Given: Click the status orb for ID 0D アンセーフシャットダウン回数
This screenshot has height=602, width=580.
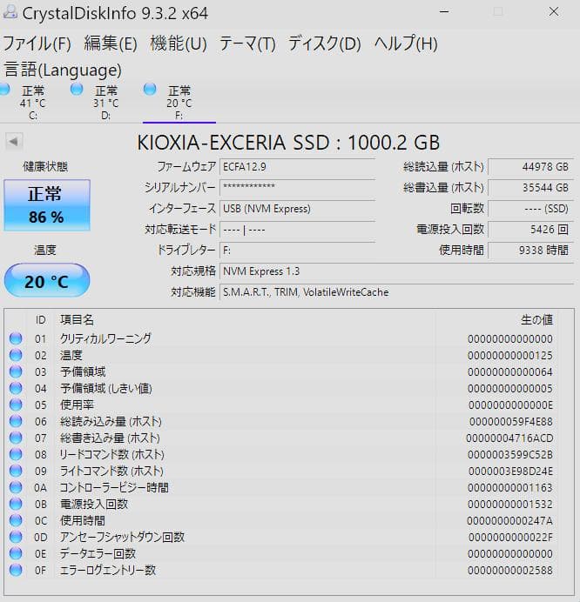Looking at the screenshot, I should 16,537.
